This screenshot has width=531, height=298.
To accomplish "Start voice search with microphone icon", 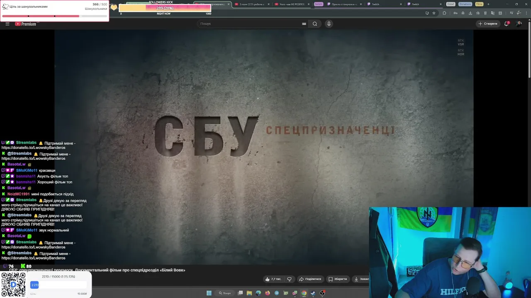I will 329,24.
